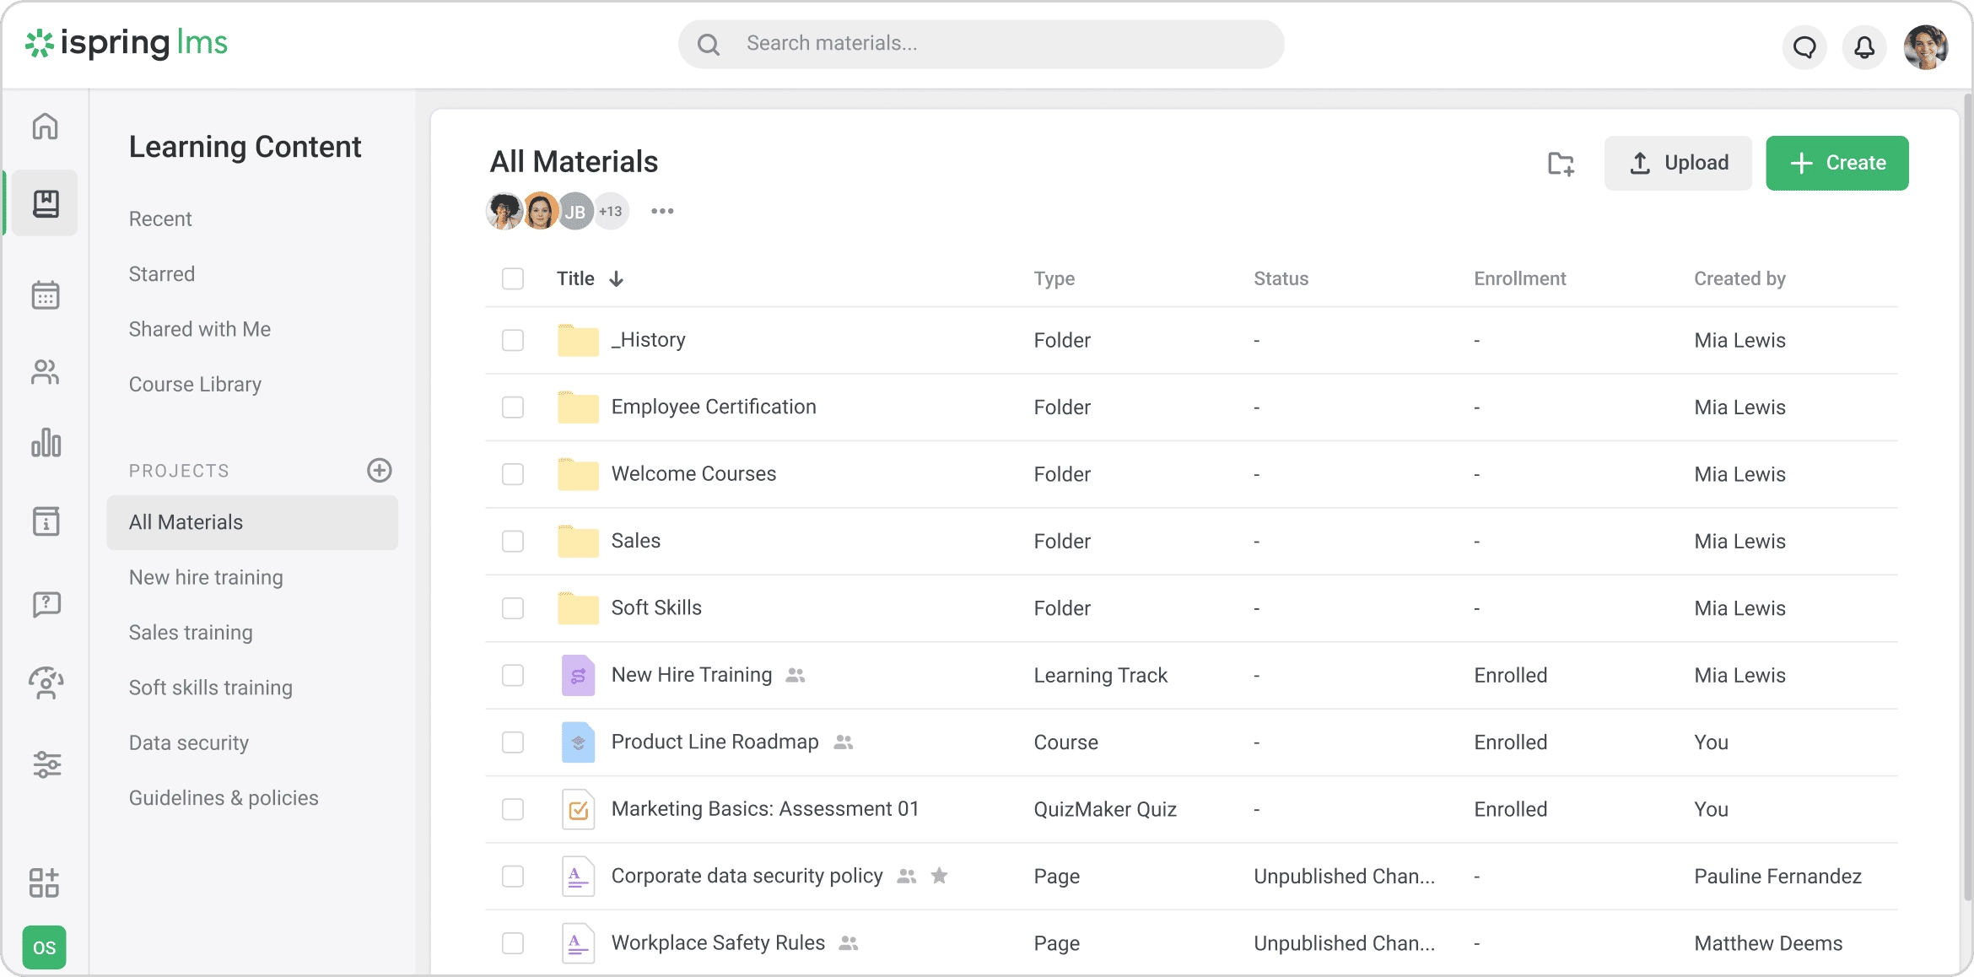Select the Product Line Roadmap checkbox
This screenshot has height=977, width=1974.
coord(513,742)
